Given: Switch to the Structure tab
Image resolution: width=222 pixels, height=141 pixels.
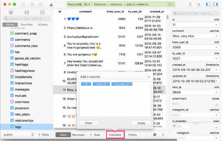Looking at the screenshot, I should tap(78, 135).
